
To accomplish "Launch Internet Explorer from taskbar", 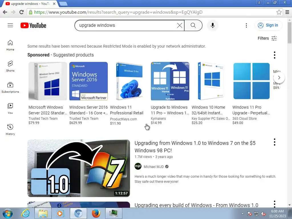I will pos(25,213).
